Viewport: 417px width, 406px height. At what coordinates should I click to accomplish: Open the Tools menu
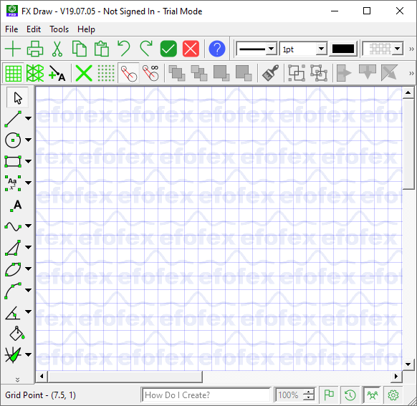(59, 29)
